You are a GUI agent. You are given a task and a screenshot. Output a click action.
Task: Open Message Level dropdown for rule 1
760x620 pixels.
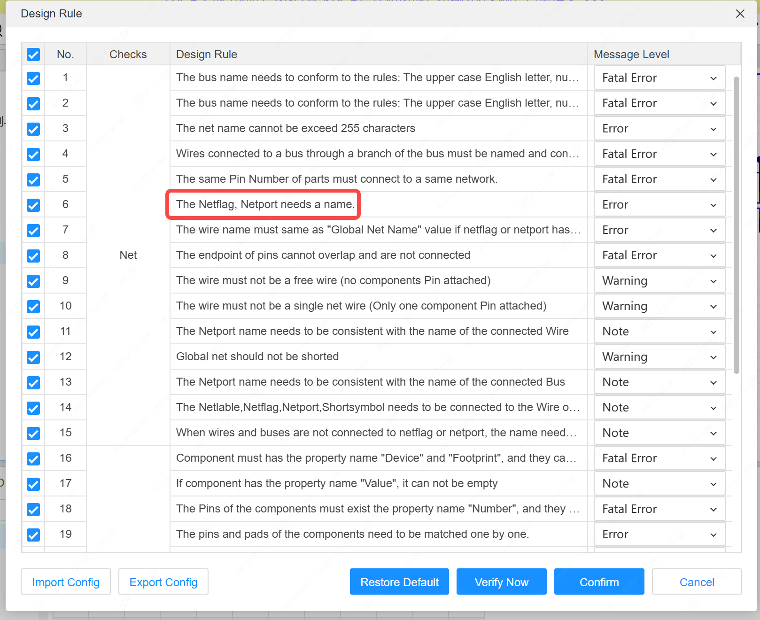(659, 78)
